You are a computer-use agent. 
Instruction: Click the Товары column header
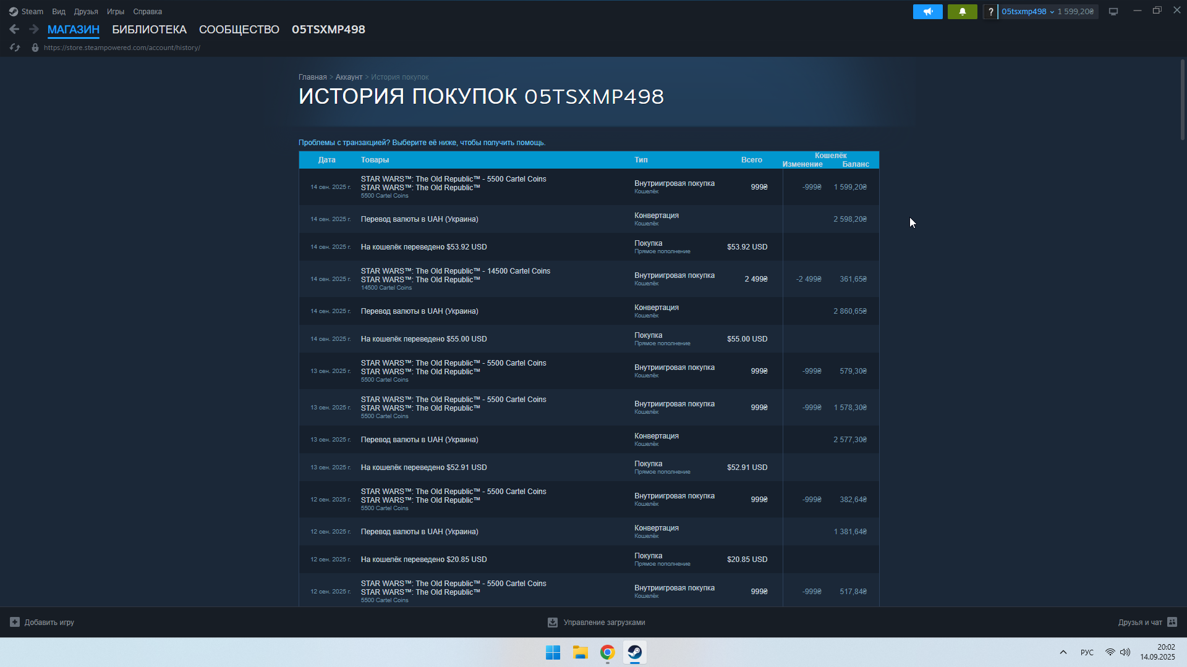[x=375, y=160]
